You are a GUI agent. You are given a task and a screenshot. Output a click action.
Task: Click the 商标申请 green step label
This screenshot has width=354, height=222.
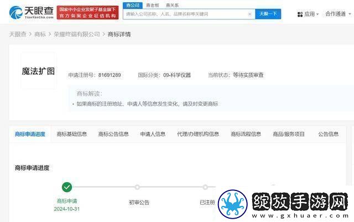click(x=67, y=201)
